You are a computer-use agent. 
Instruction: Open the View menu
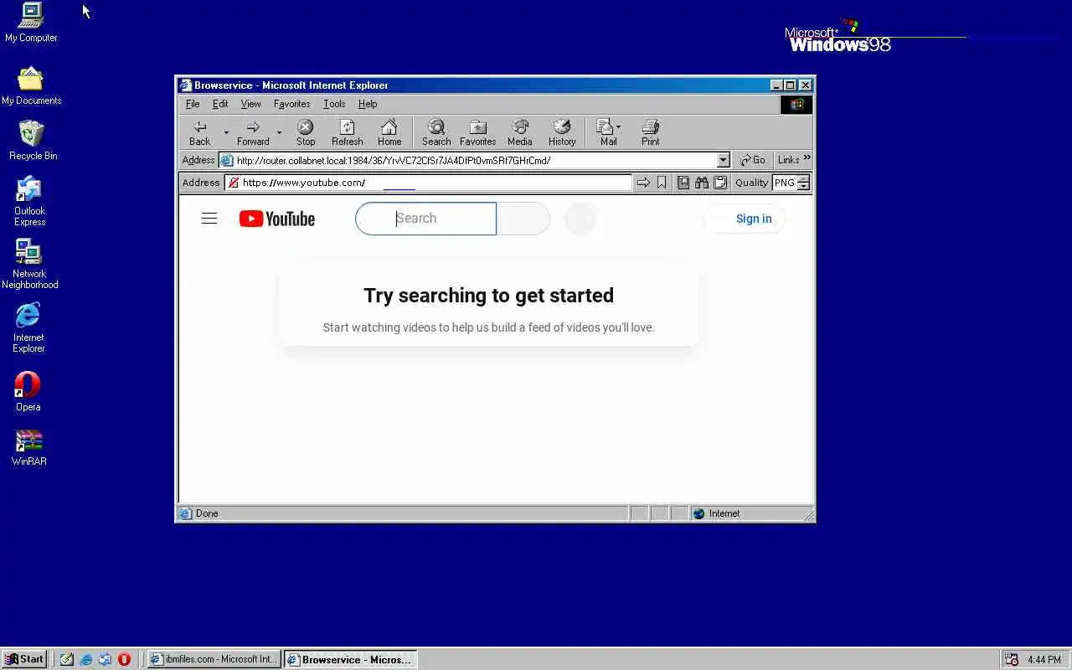pyautogui.click(x=250, y=104)
